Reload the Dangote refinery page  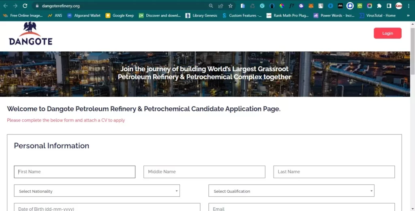click(x=25, y=6)
